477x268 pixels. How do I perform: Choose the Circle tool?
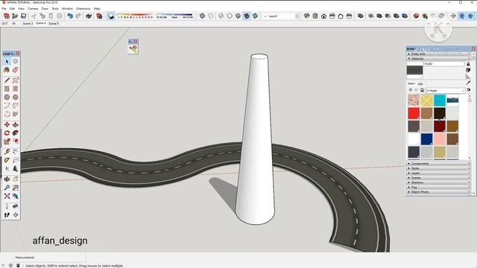coord(7,98)
